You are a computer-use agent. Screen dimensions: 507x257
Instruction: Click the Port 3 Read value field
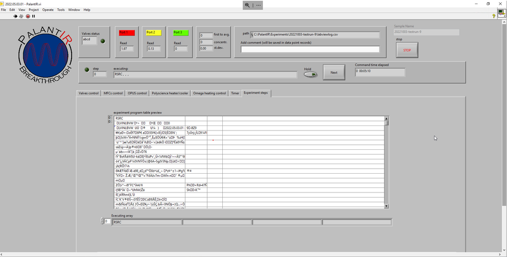181,49
